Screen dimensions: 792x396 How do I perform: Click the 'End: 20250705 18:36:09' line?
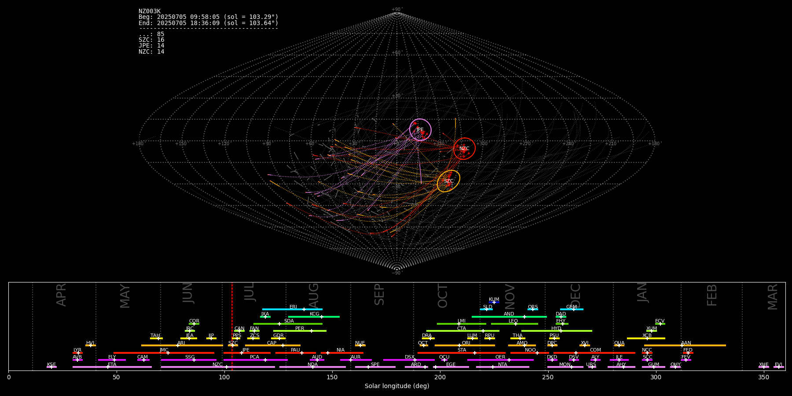point(209,23)
